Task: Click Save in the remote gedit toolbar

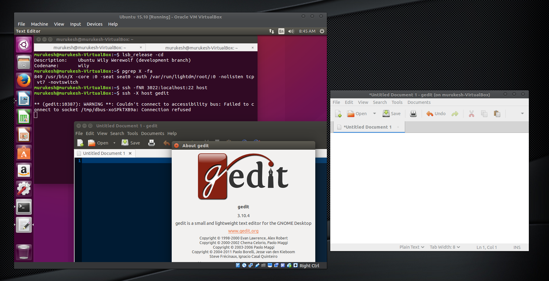Action: click(x=391, y=114)
